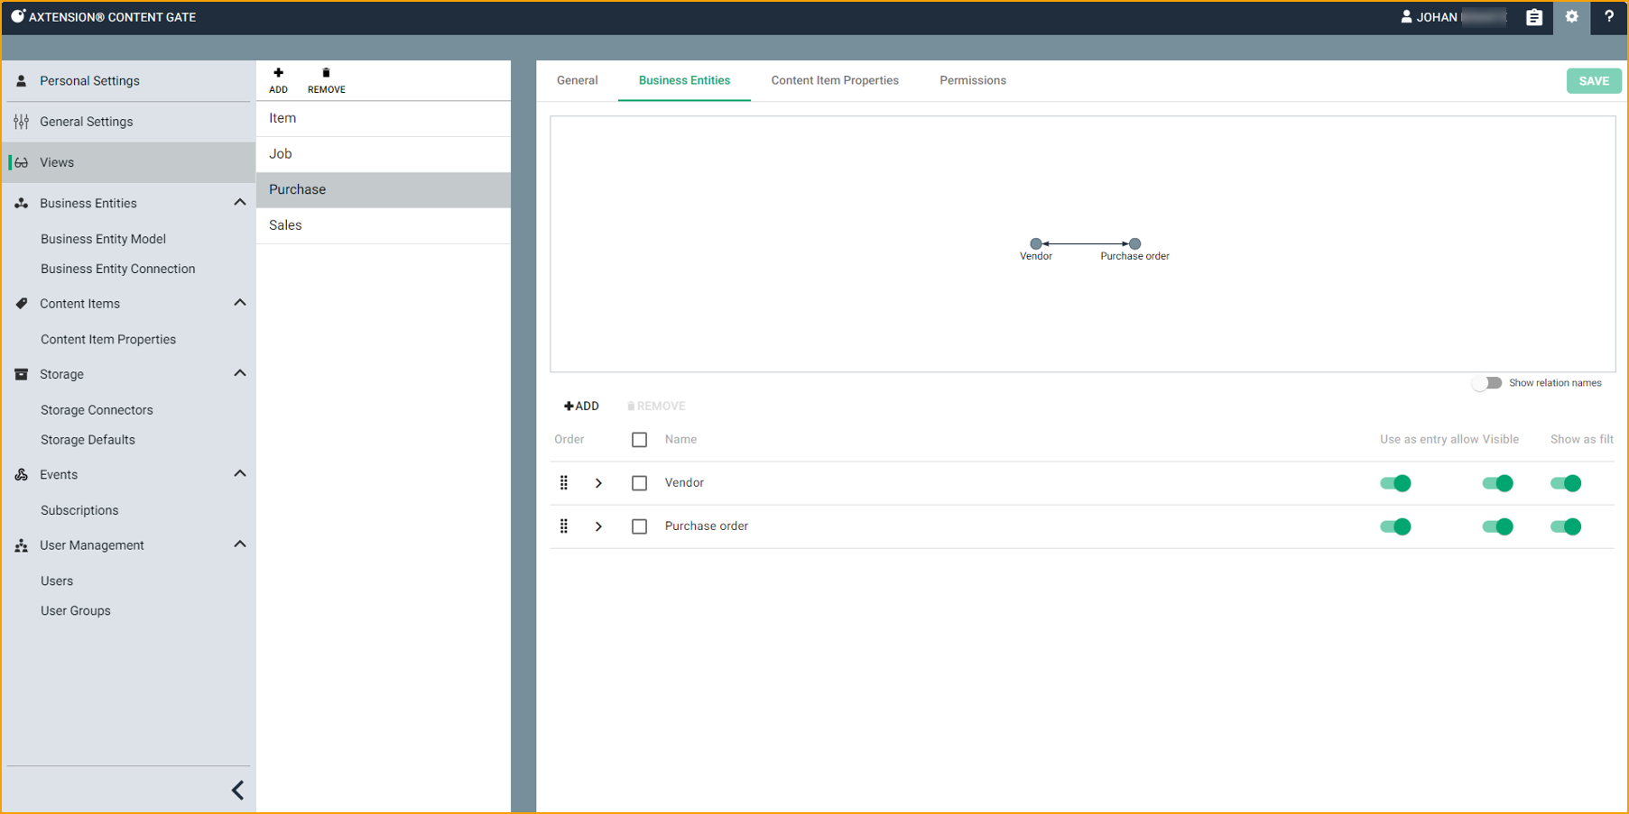Viewport: 1629px width, 814px height.
Task: Toggle Visible switch for Purchase order
Action: pos(1498,526)
